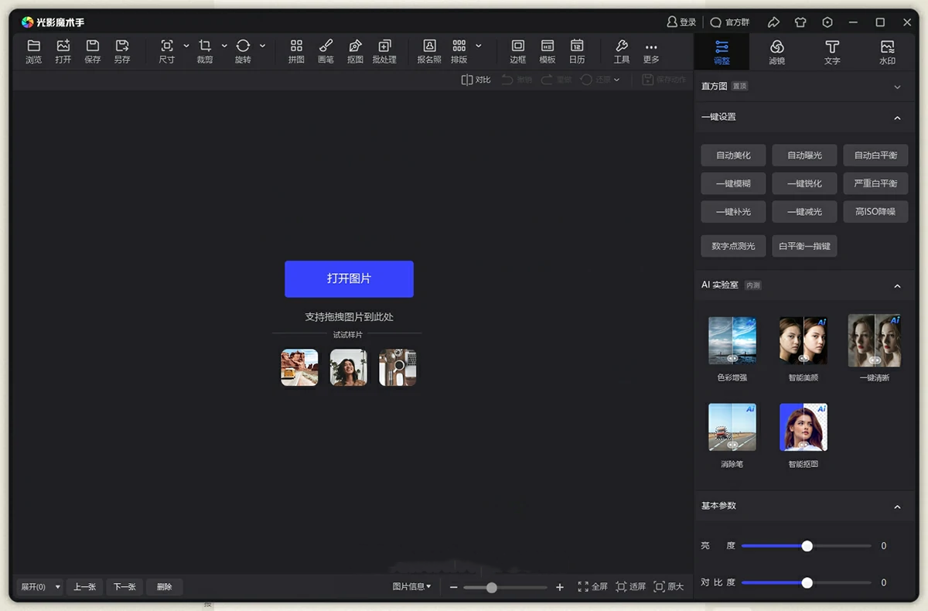Open the 展开(0) dropdown arrow

pyautogui.click(x=57, y=588)
